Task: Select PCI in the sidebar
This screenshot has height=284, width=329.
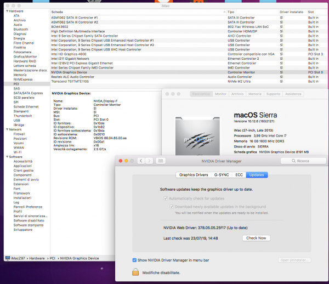Action: 27,84
